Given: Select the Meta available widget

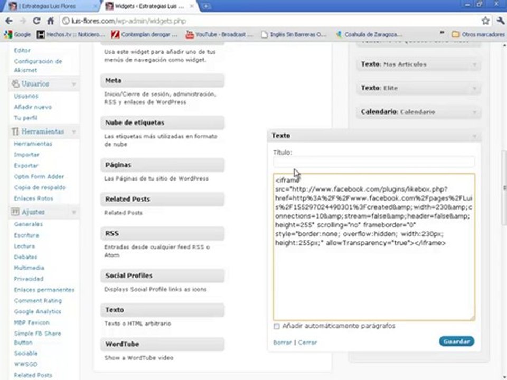Looking at the screenshot, I should tap(162, 80).
